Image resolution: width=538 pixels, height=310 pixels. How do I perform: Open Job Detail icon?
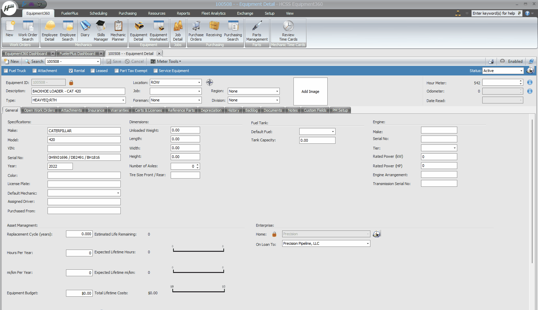pos(178,30)
